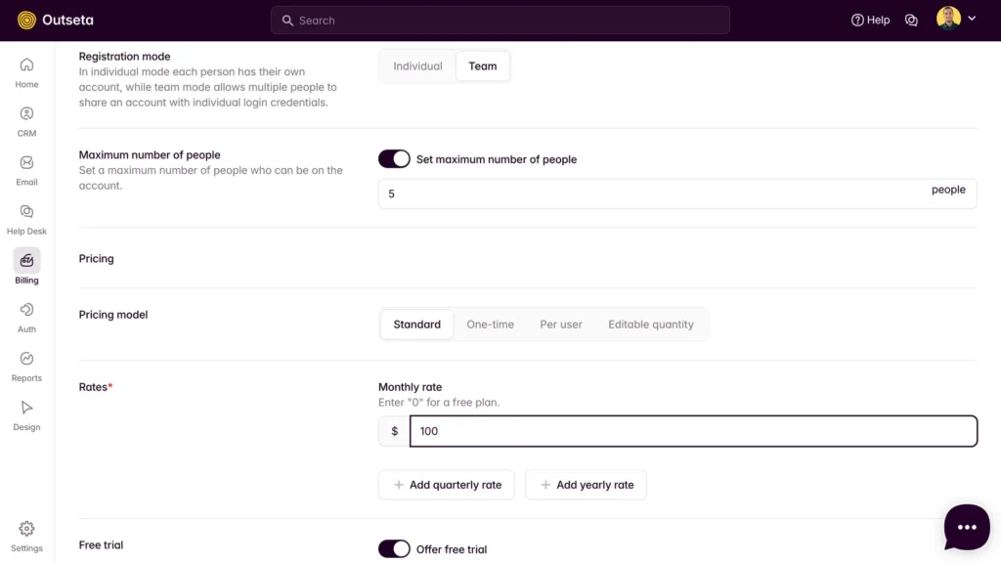Click the messages icon in header

tap(911, 20)
